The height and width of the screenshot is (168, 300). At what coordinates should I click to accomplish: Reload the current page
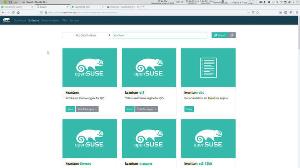[x=13, y=12]
